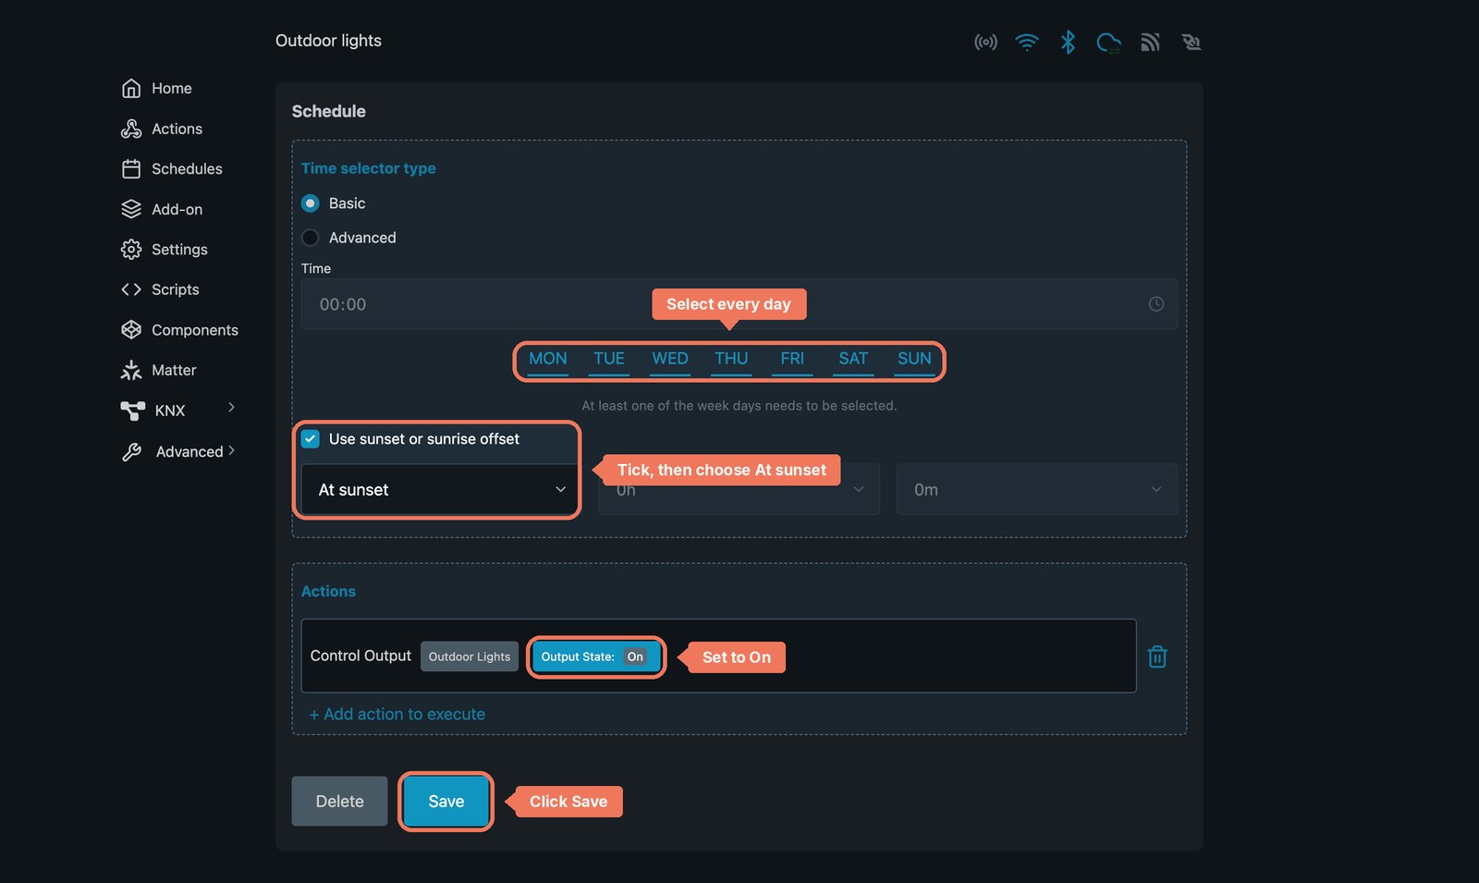This screenshot has width=1479, height=883.
Task: Click the Delete button
Action: [339, 802]
